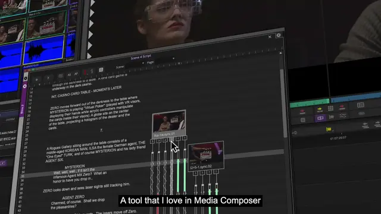Click the Scene 4 Script window title
Screen dimensions: 381x214
coord(140,57)
